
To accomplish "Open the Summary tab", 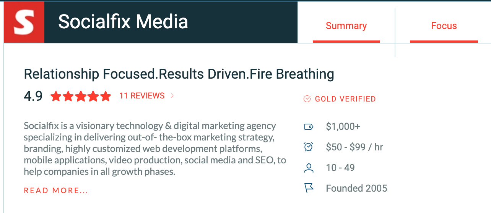I will pyautogui.click(x=346, y=26).
